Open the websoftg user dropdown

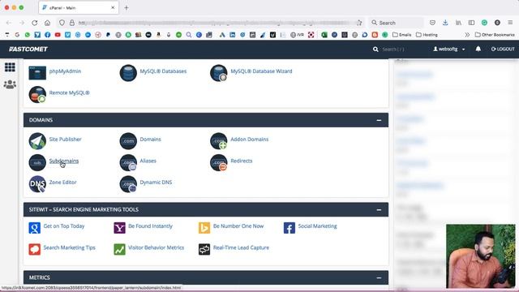click(x=449, y=49)
